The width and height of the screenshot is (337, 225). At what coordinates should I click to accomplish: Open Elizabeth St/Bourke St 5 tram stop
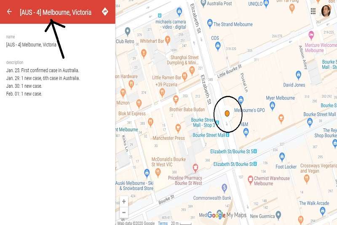tap(233, 152)
